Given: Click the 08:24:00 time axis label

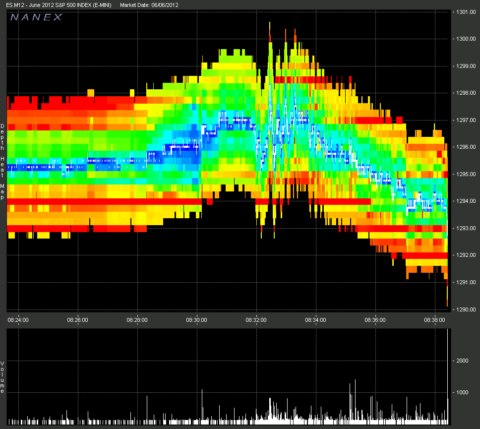Looking at the screenshot, I should coord(18,320).
